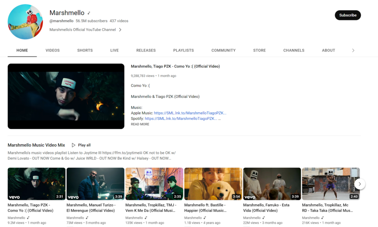
Task: Open Vem K Me Da video thumbnail
Action: 154,184
